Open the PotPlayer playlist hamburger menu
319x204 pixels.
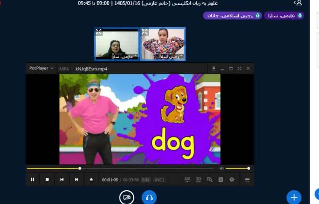pos(247,180)
